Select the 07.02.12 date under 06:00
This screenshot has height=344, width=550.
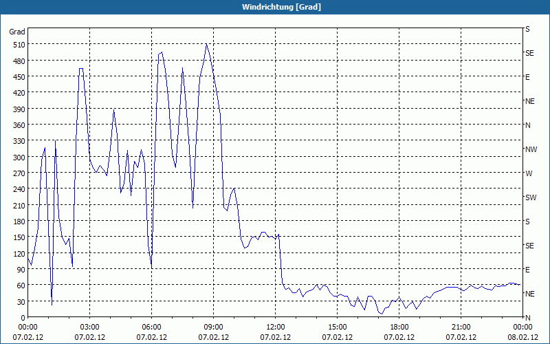(151, 337)
